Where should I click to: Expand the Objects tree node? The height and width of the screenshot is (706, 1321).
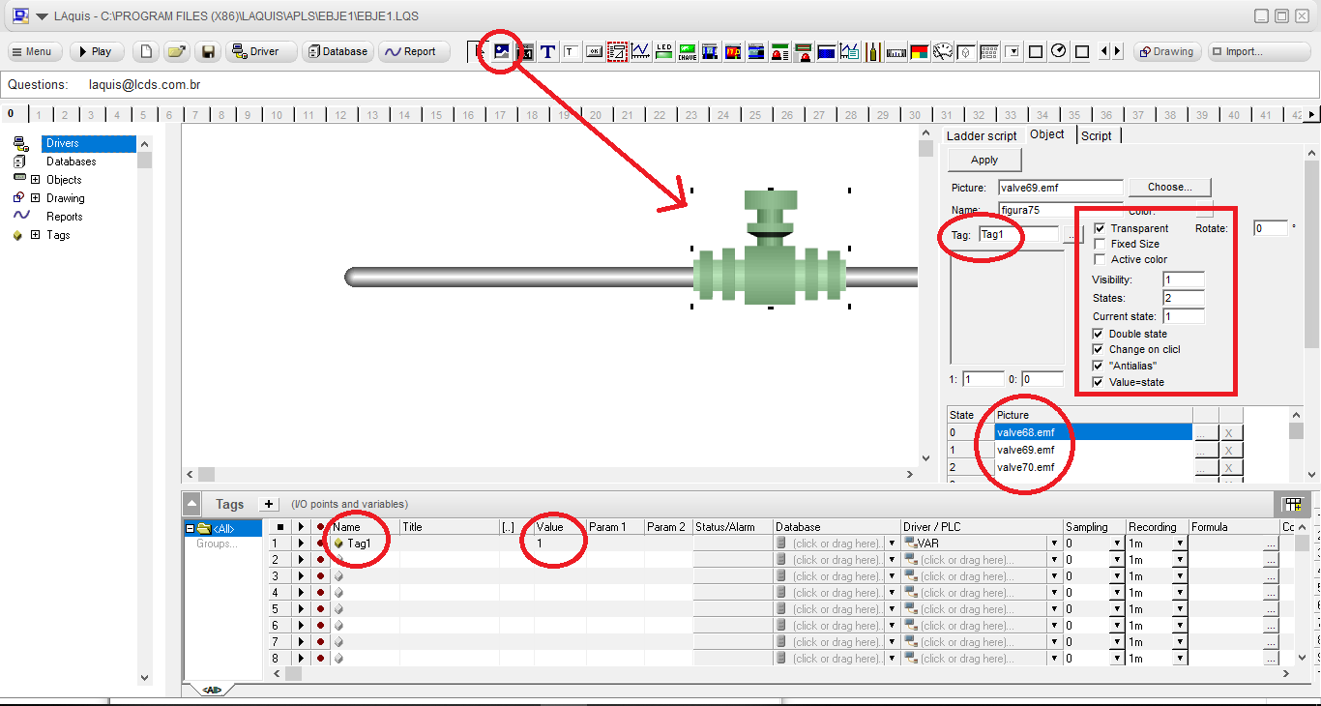pos(36,180)
